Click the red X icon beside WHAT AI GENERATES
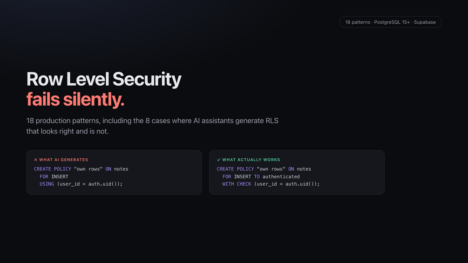The width and height of the screenshot is (468, 263). [x=35, y=160]
